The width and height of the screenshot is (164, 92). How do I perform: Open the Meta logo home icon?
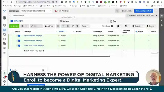4,11
